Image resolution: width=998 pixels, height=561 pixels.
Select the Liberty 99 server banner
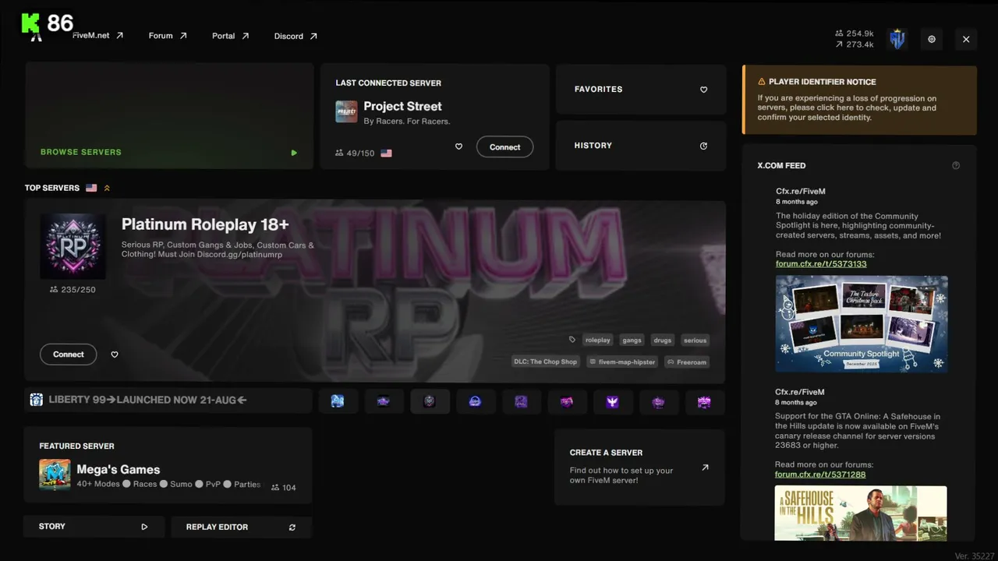click(168, 400)
